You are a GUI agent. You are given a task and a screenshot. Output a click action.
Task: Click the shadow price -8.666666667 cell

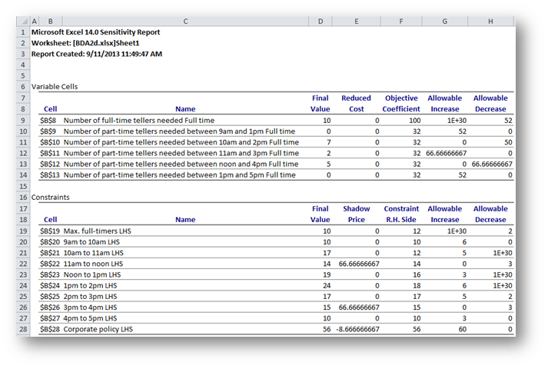357,329
